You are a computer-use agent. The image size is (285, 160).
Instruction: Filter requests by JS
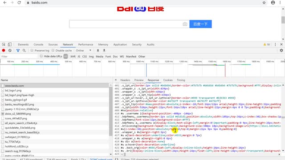79,56
